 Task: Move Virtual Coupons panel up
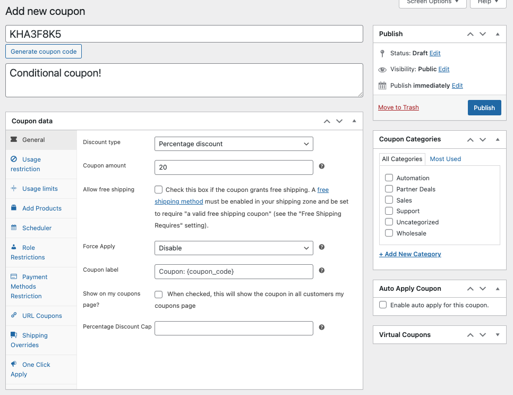pos(470,335)
